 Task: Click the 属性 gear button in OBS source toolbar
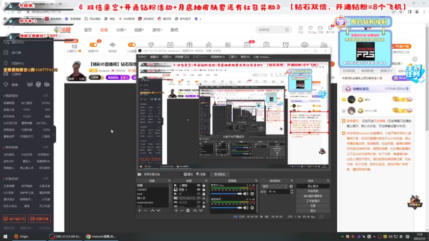point(188,175)
